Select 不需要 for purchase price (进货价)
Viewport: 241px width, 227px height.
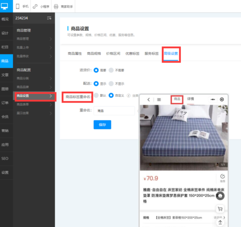coord(111,70)
